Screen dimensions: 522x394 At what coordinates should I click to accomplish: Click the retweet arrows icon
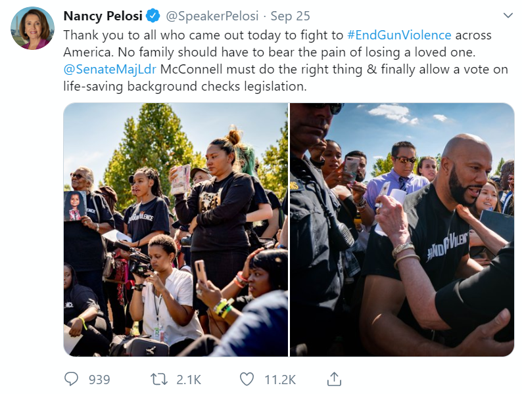(x=158, y=379)
